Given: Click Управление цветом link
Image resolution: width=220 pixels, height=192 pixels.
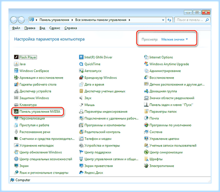Looking at the screenshot, I should click(164, 139).
